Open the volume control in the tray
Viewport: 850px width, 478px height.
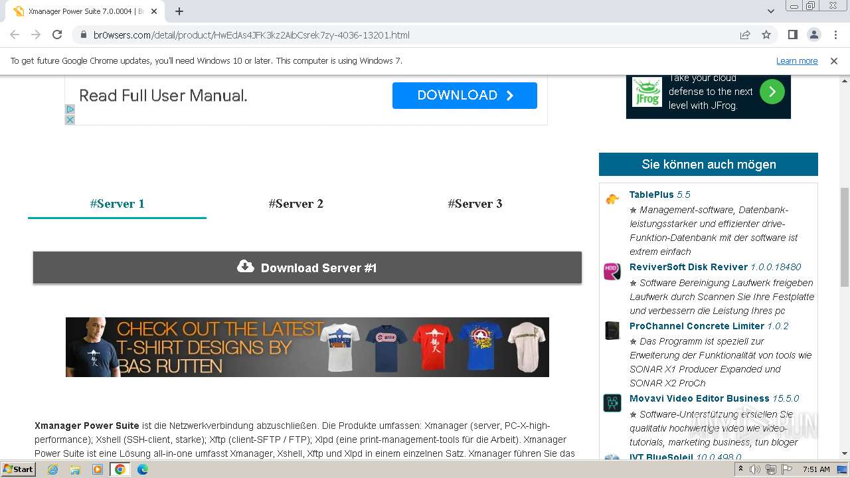(x=755, y=469)
